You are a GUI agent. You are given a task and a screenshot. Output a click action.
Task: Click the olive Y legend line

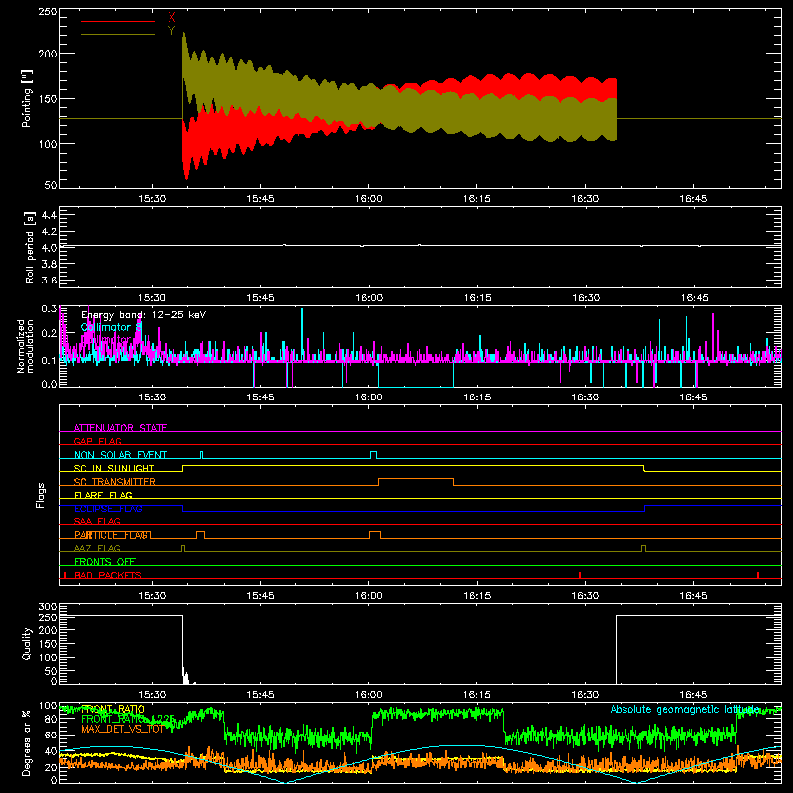pyautogui.click(x=117, y=34)
